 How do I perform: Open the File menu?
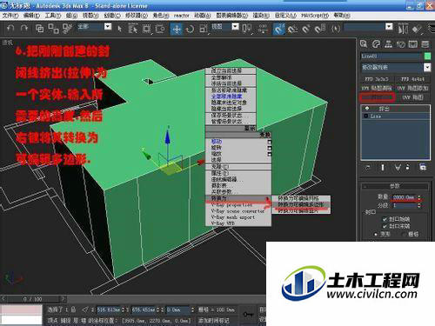click(x=10, y=15)
